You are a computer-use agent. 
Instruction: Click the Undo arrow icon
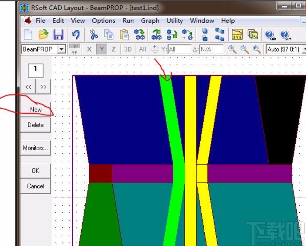click(x=76, y=34)
